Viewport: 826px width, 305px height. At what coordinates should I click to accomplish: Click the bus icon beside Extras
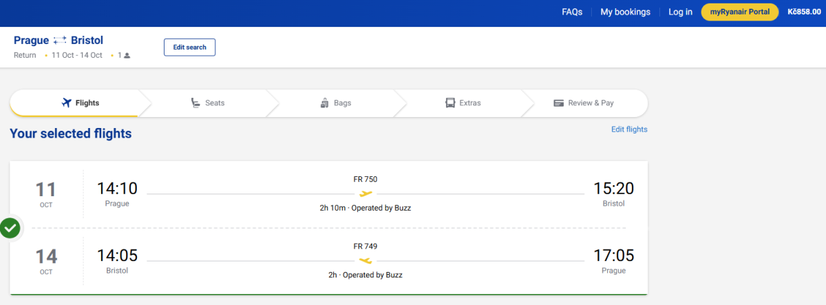point(450,103)
